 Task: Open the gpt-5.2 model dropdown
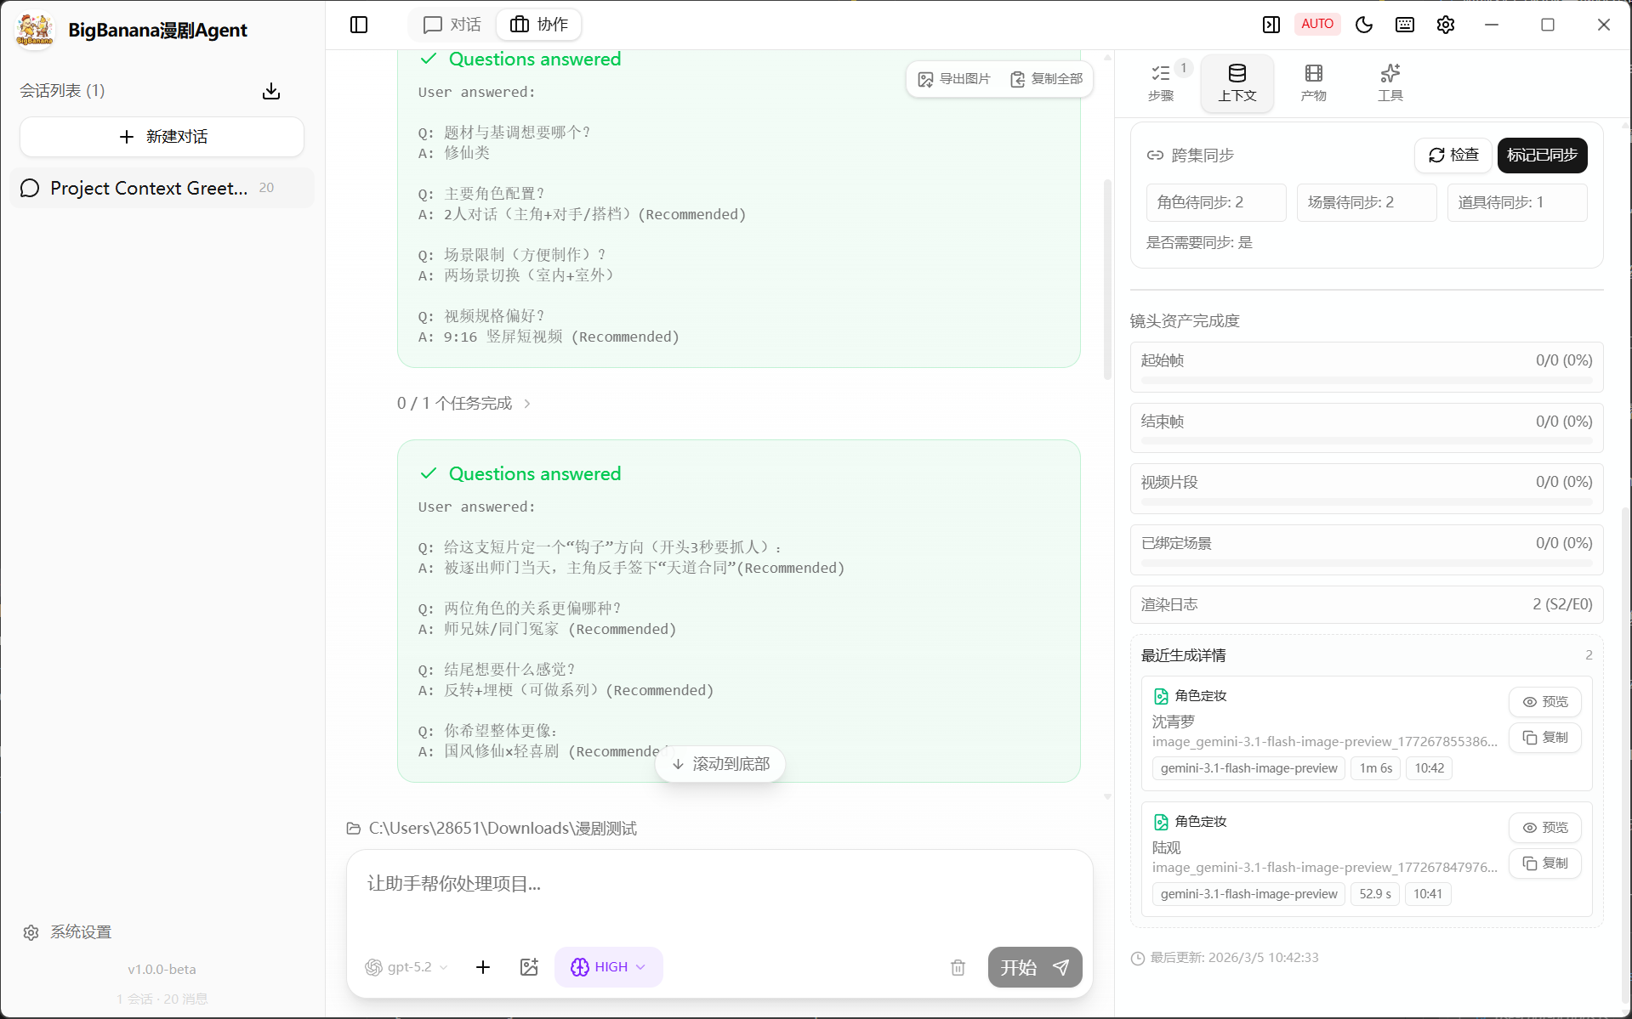click(407, 967)
